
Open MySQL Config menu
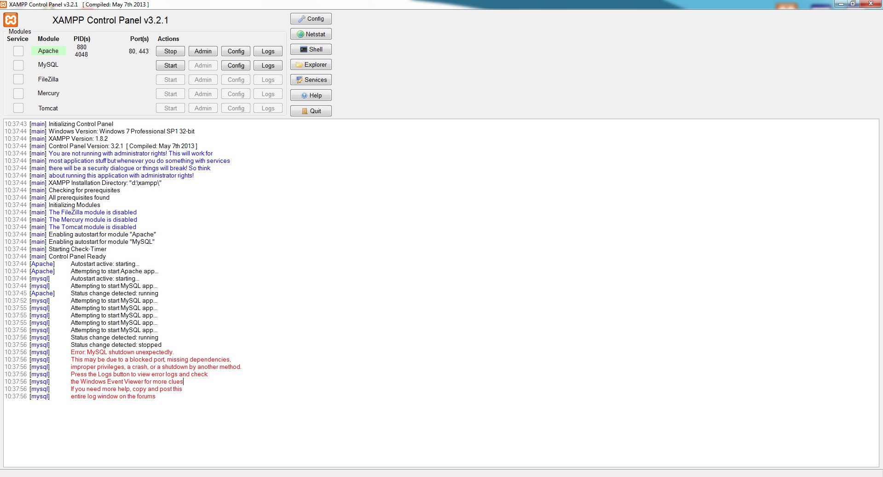(x=236, y=65)
